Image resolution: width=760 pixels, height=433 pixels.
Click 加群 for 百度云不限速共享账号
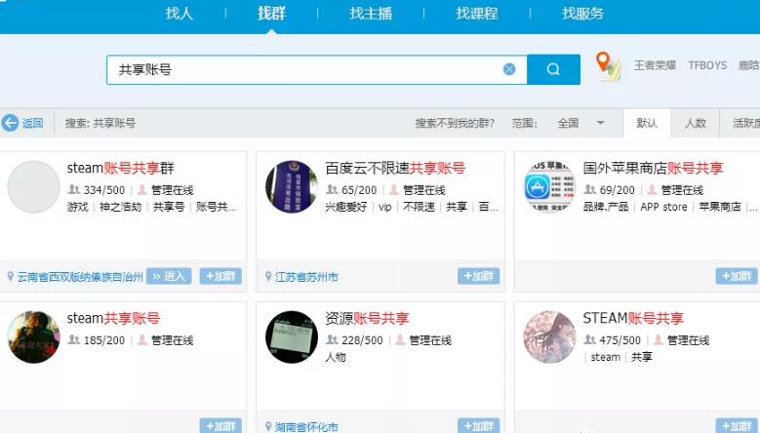[478, 276]
